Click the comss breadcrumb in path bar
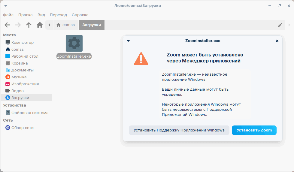 click(65, 25)
